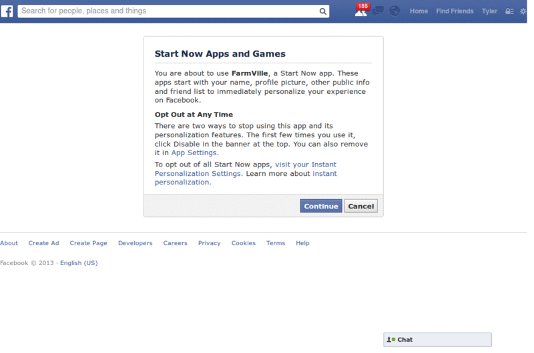Open the Careers footer link
The image size is (534, 353).
[175, 243]
